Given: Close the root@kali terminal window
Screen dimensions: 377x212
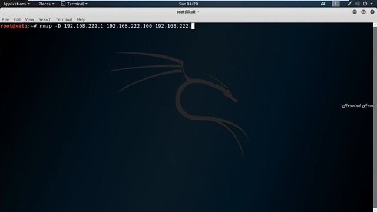Looking at the screenshot, I should coord(372,12).
